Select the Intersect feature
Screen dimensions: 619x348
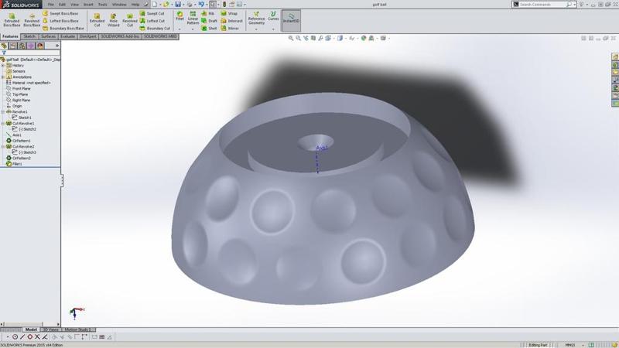click(x=231, y=21)
